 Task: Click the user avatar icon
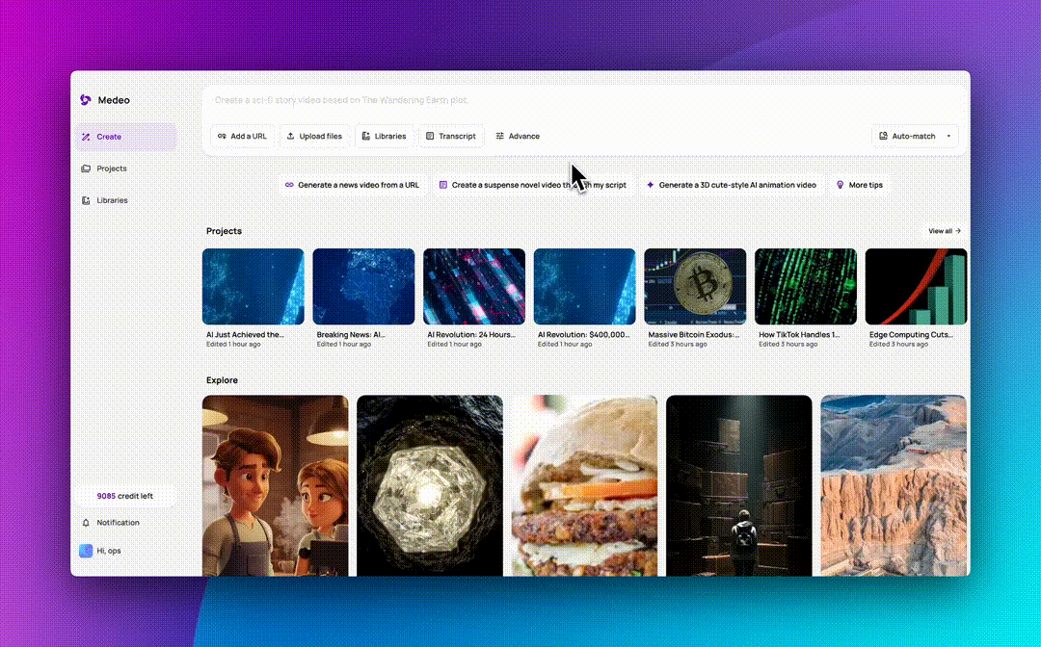pos(86,551)
